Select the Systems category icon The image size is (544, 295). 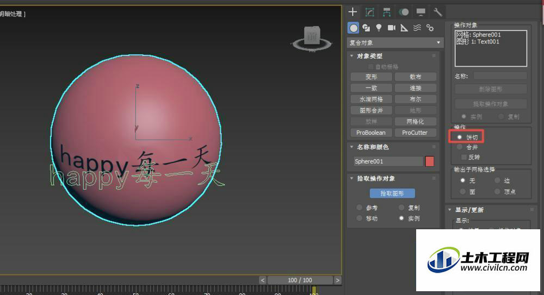click(430, 28)
